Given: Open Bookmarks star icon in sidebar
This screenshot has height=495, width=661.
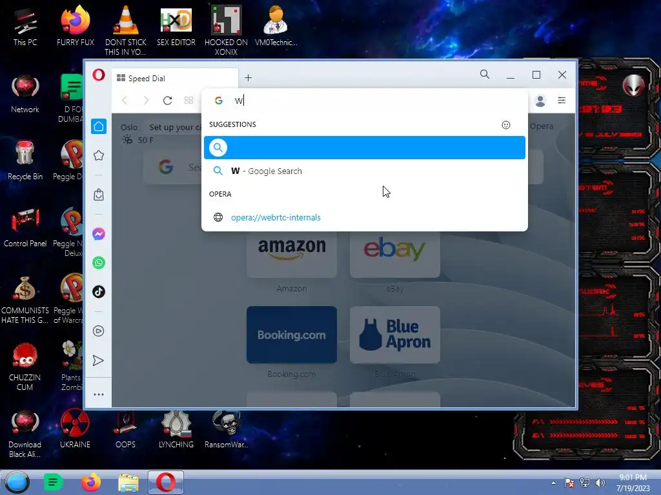Looking at the screenshot, I should pos(99,155).
